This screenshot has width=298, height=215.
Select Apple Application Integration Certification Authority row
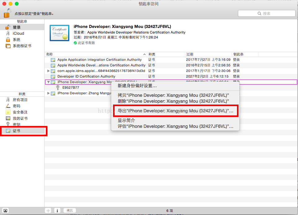tap(171, 60)
